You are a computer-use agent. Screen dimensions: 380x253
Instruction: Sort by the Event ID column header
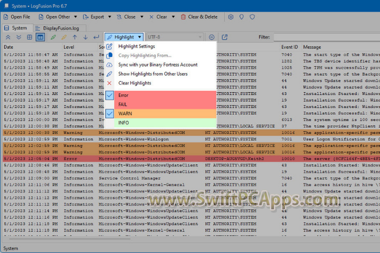point(290,47)
